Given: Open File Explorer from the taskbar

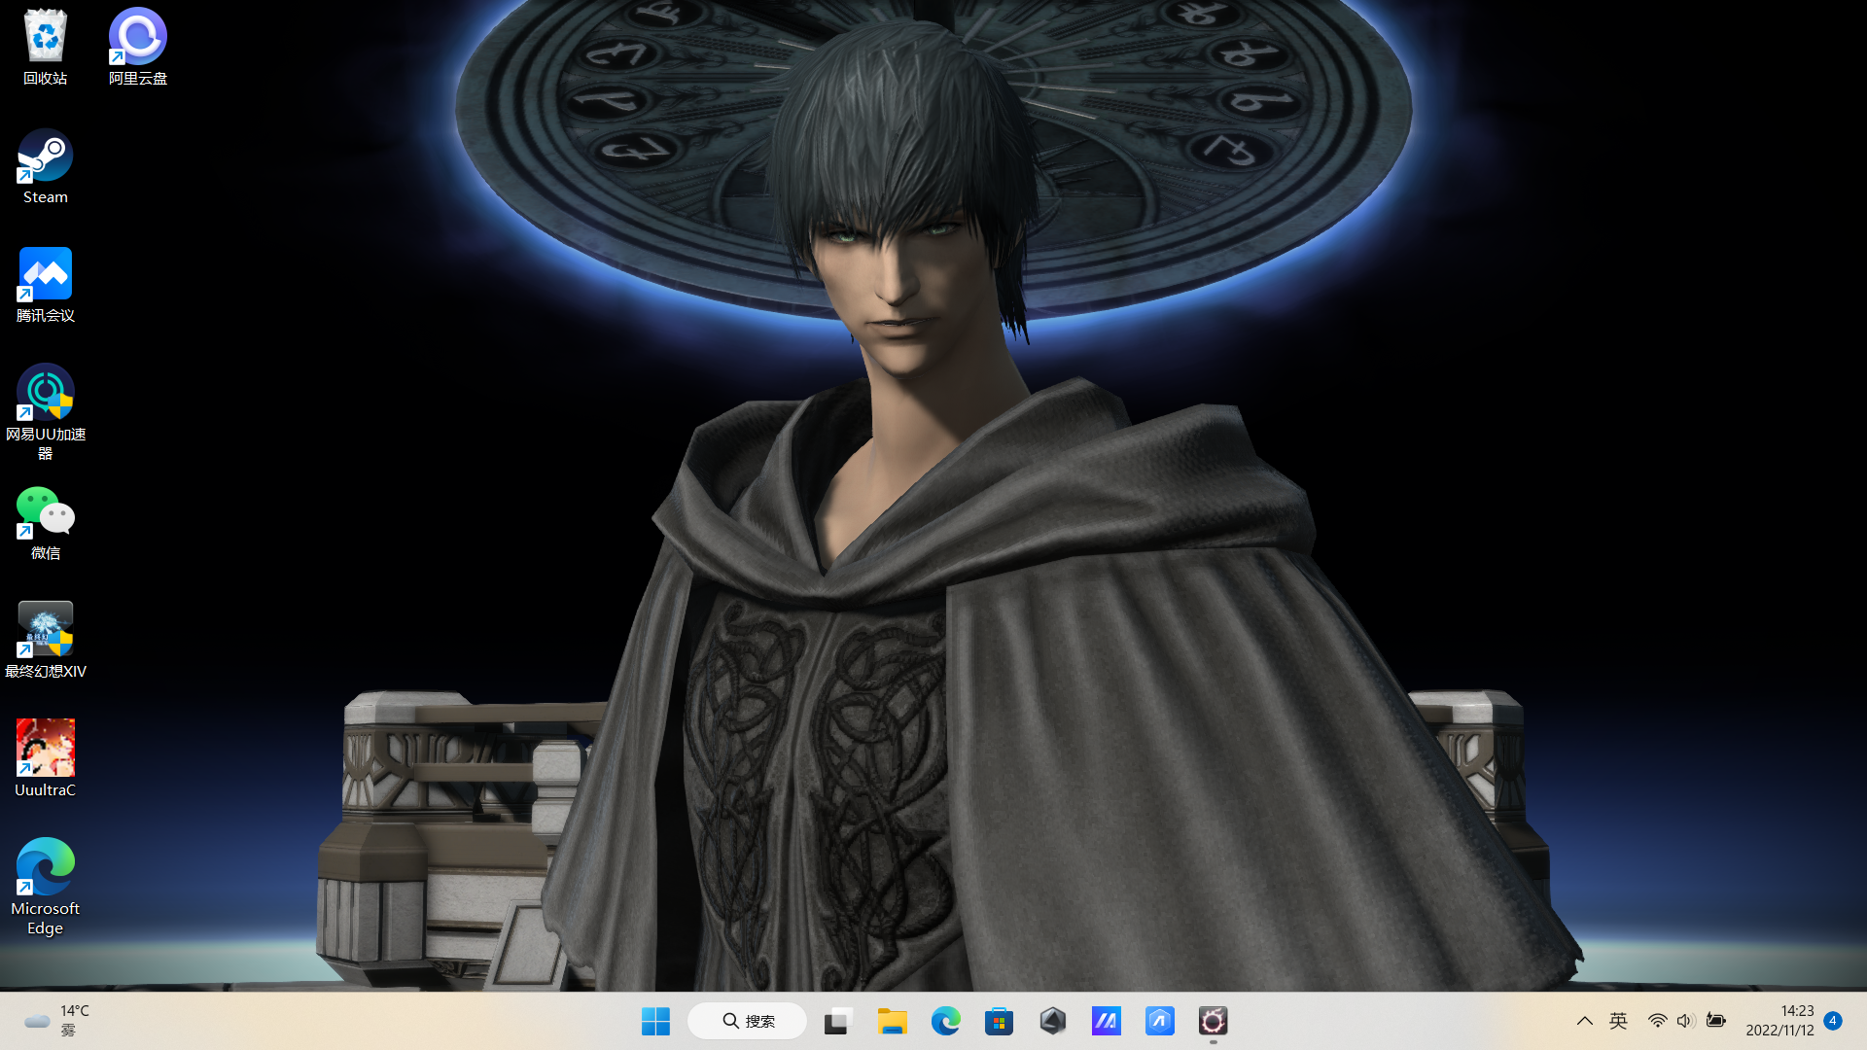Looking at the screenshot, I should tap(892, 1021).
